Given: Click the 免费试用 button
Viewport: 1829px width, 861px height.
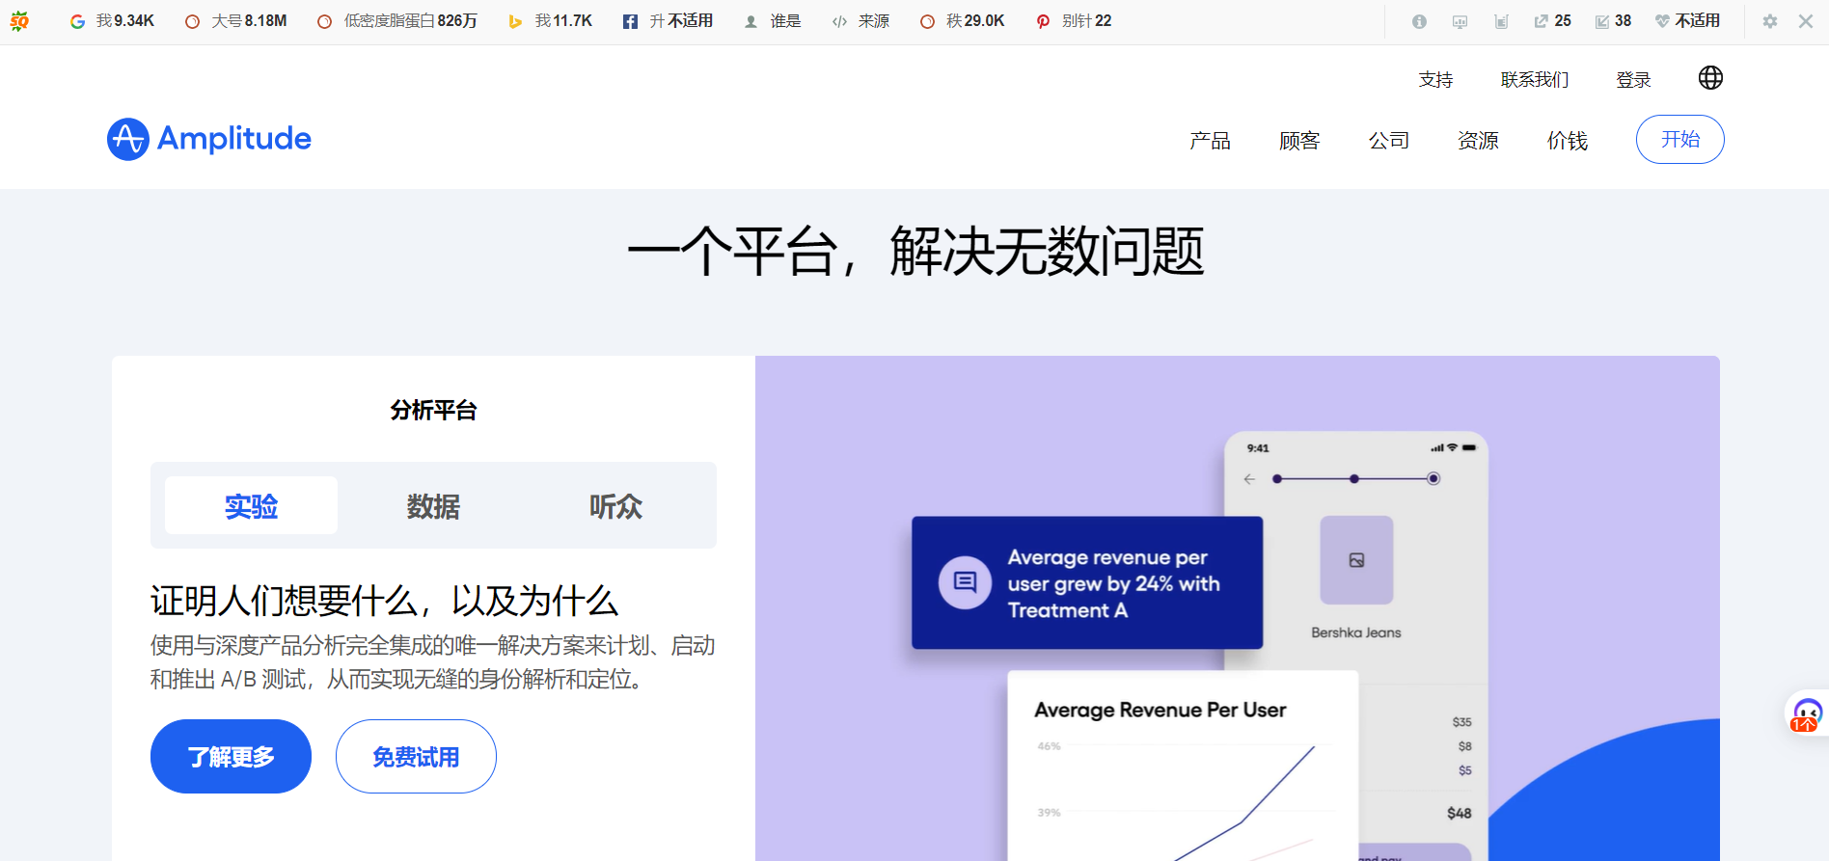Looking at the screenshot, I should point(416,757).
